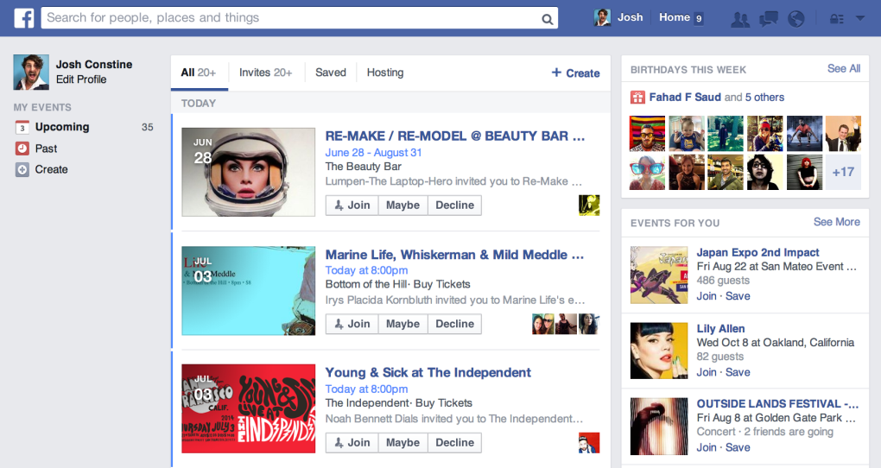
Task: Select Past events in sidebar
Action: [x=46, y=149]
